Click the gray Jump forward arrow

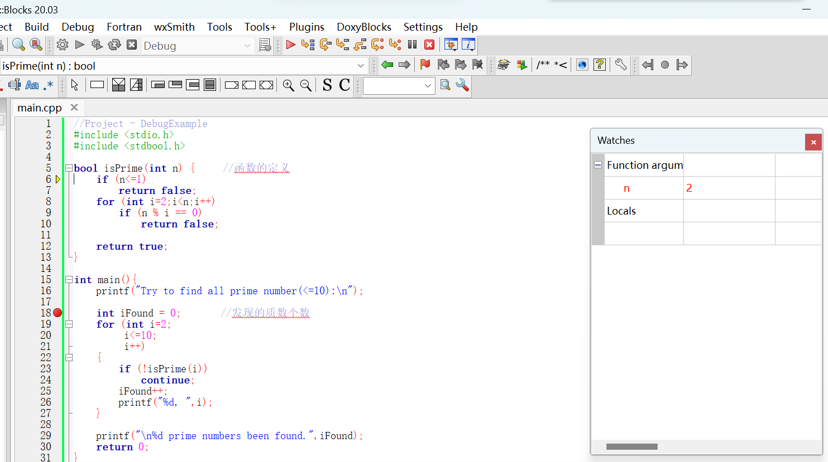(x=405, y=65)
